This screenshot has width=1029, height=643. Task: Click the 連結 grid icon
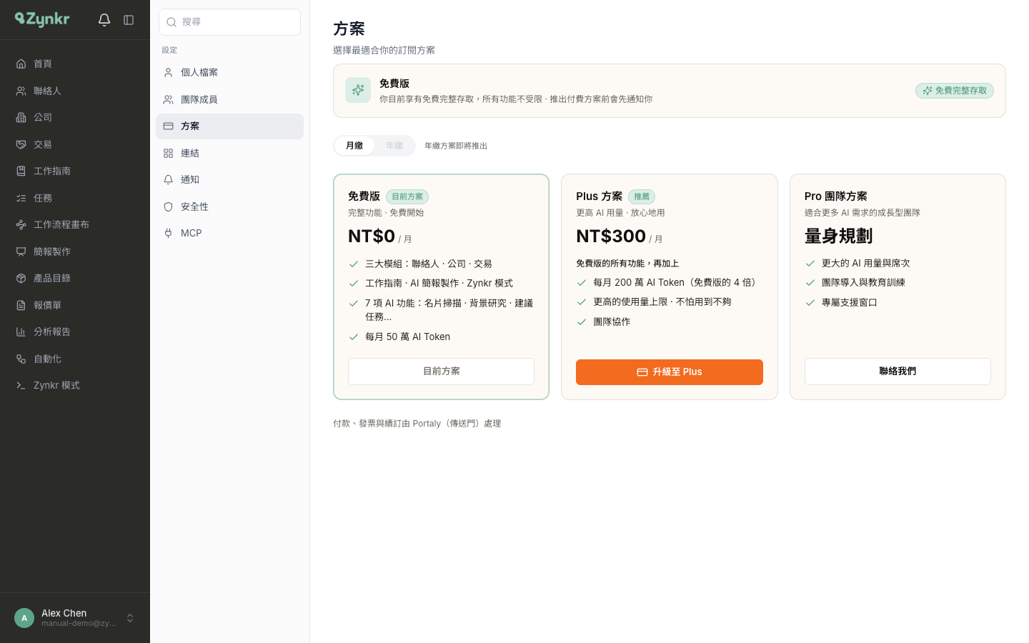pos(169,153)
